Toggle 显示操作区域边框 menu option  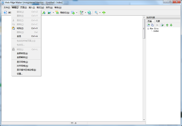coord(26,70)
